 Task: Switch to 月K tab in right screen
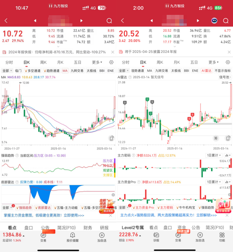(x=177, y=62)
